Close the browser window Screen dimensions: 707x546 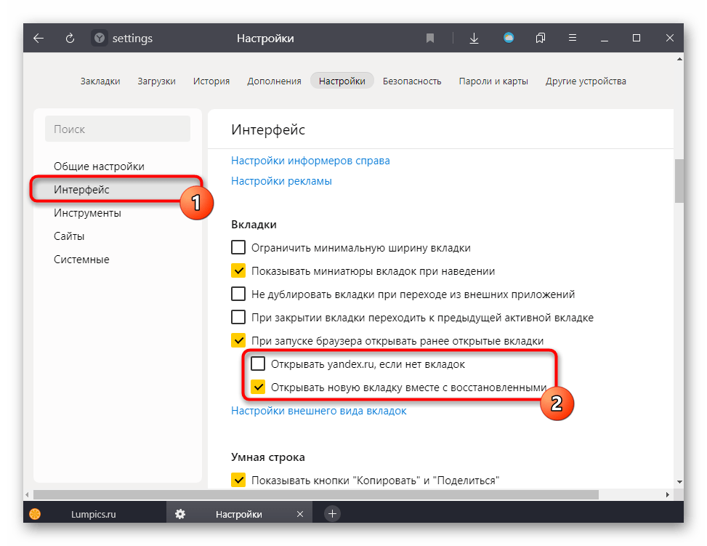[669, 38]
